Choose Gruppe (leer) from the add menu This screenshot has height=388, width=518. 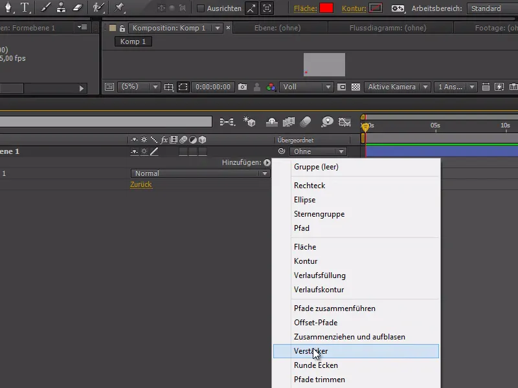(x=356, y=167)
